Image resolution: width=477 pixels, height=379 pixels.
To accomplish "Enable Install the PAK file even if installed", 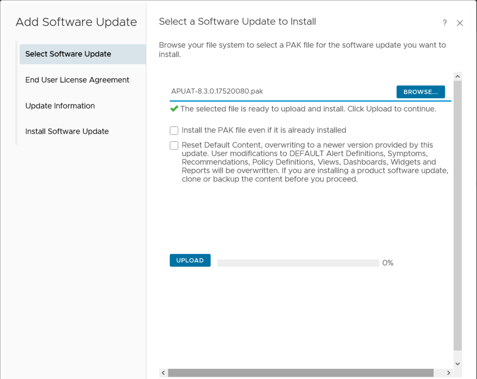I will coord(174,131).
